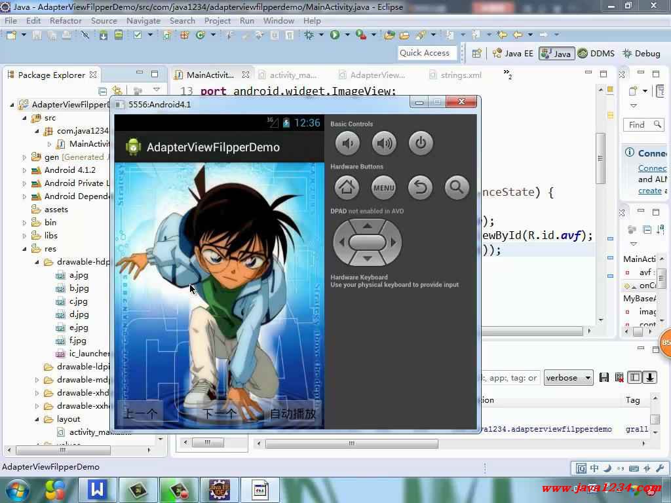Viewport: 671px width, 503px height.
Task: Switch to the Debug perspective
Action: (x=641, y=54)
